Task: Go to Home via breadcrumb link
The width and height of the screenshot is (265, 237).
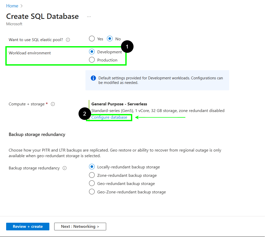Action: pos(12,6)
